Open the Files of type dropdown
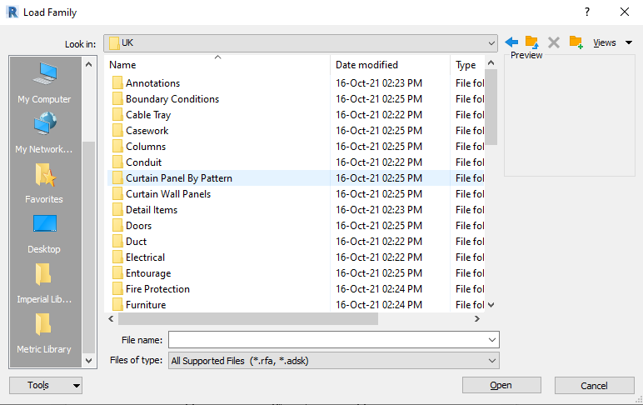This screenshot has height=405, width=643. click(x=334, y=361)
